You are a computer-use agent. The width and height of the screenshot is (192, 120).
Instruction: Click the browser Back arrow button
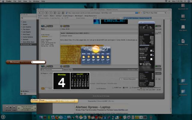40,13
